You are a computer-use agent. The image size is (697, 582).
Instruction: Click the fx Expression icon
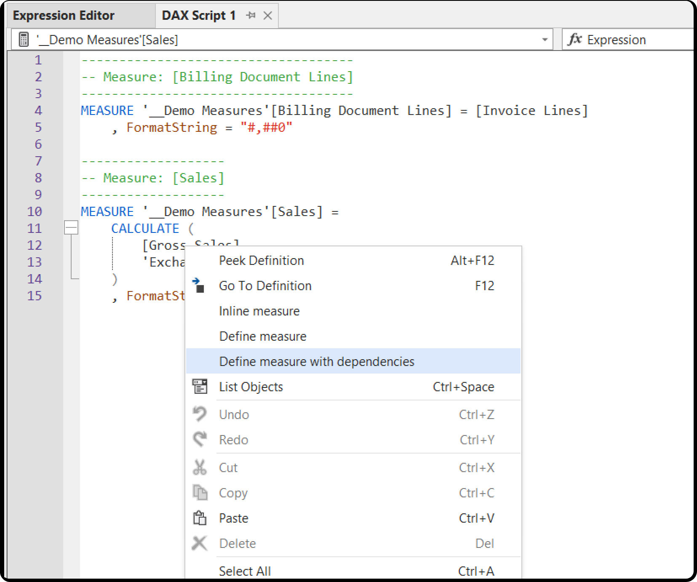point(574,40)
